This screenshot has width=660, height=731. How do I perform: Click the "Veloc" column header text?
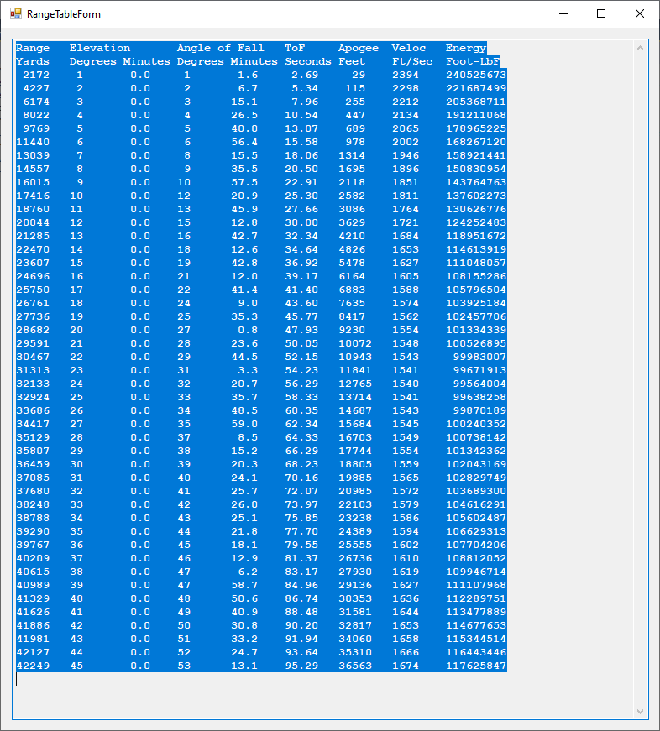click(x=409, y=49)
